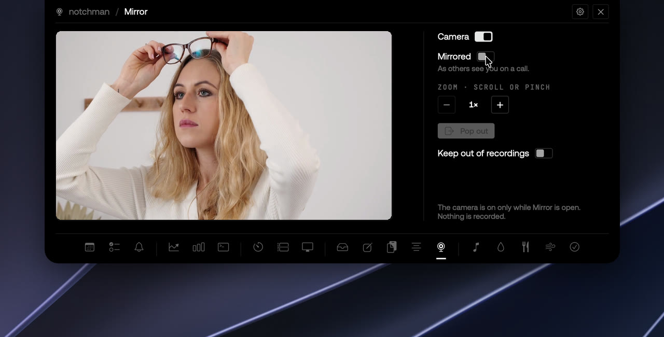Enable Keep out of recordings
Screen dimensions: 664x337
pos(544,153)
